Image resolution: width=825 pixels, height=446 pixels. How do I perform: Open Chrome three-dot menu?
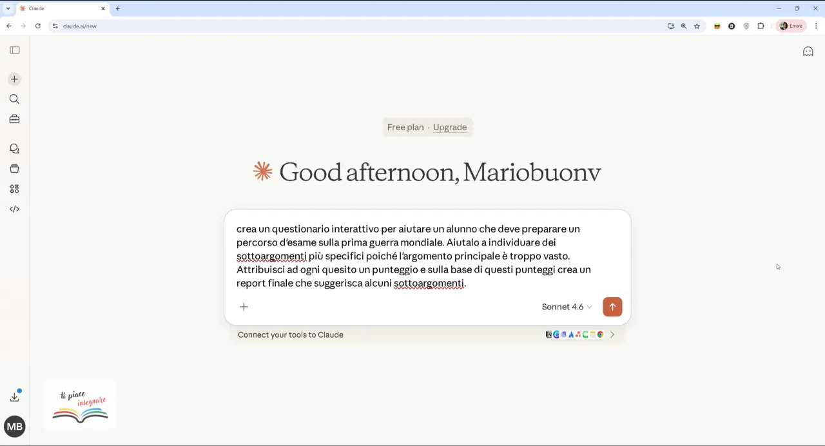[816, 26]
